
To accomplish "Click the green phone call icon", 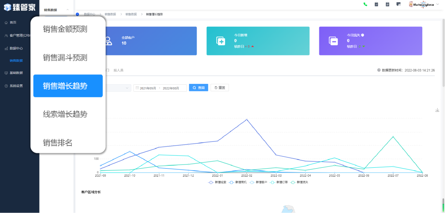I will pyautogui.click(x=365, y=5).
